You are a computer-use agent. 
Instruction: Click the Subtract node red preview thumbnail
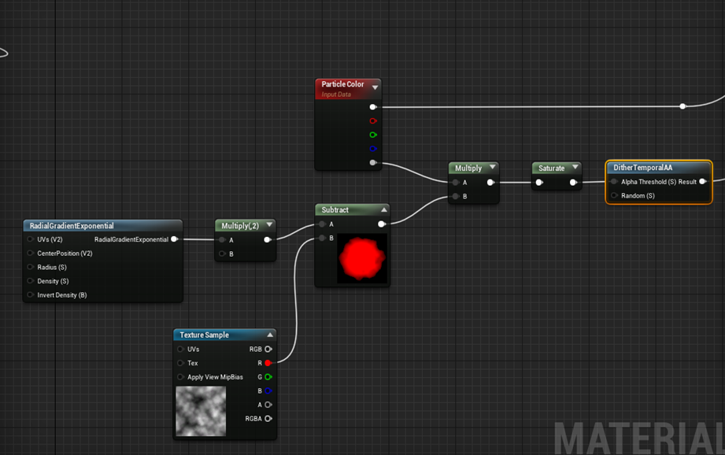(362, 258)
